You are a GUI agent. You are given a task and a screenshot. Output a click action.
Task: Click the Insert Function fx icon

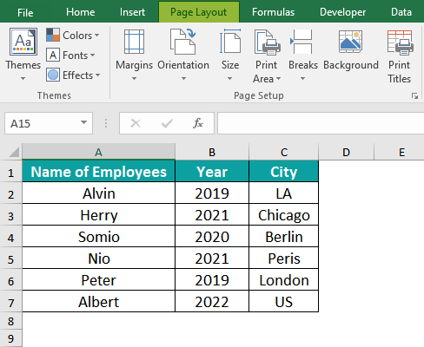[x=198, y=123]
